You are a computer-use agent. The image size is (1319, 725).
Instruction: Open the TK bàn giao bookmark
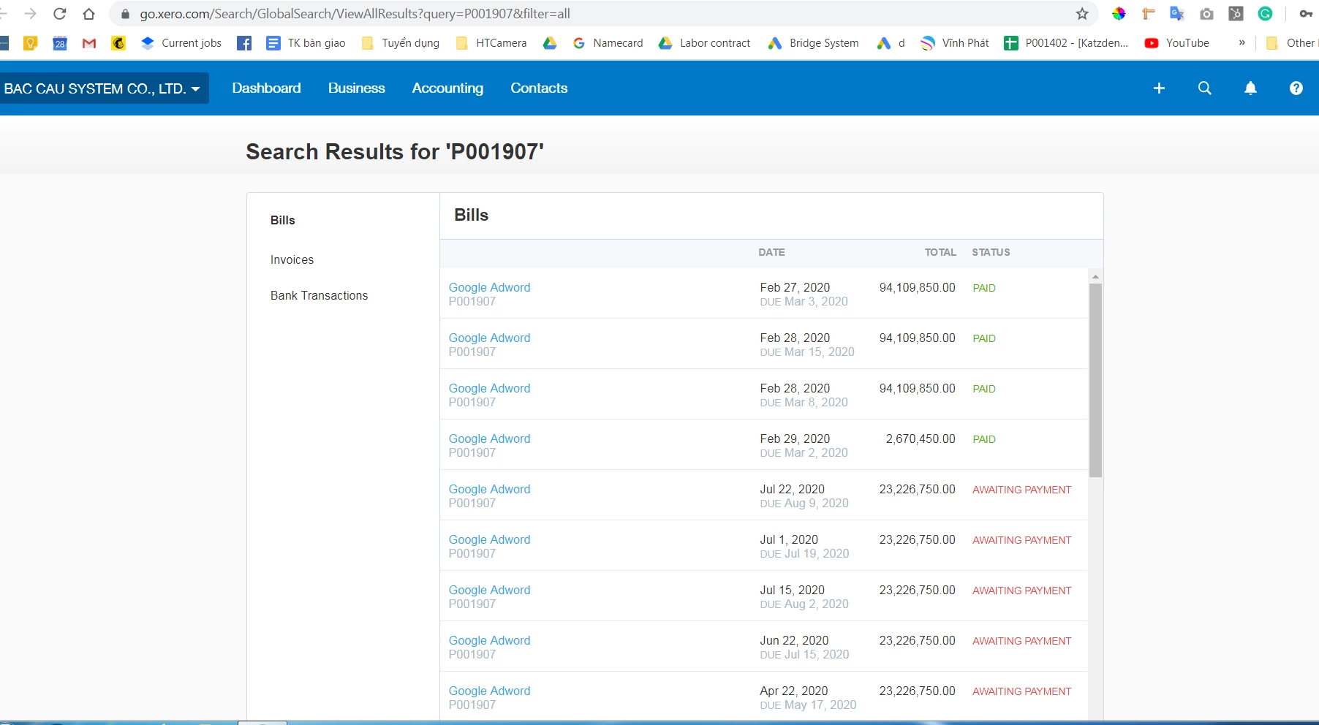coord(306,43)
